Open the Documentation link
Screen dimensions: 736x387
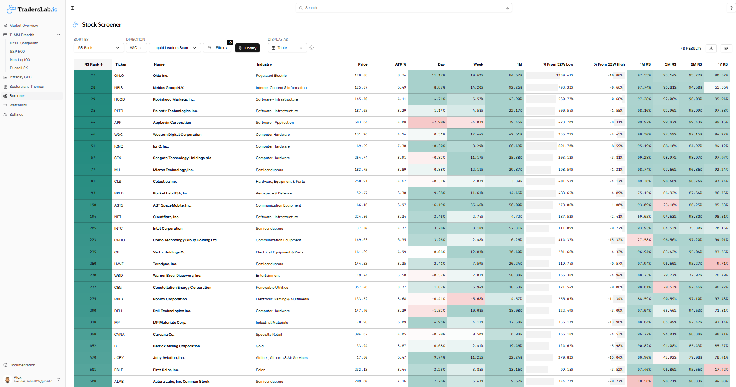(22, 365)
